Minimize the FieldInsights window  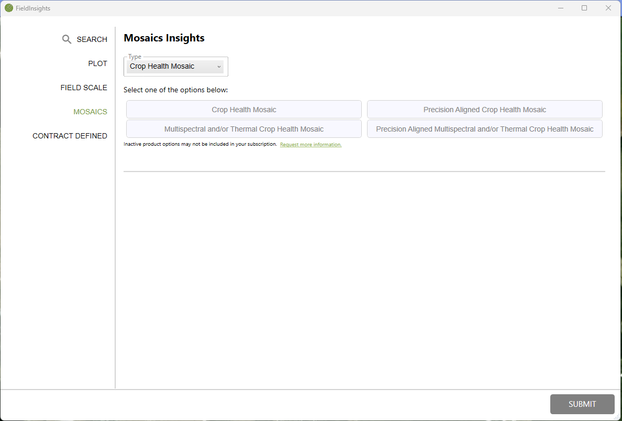click(561, 8)
